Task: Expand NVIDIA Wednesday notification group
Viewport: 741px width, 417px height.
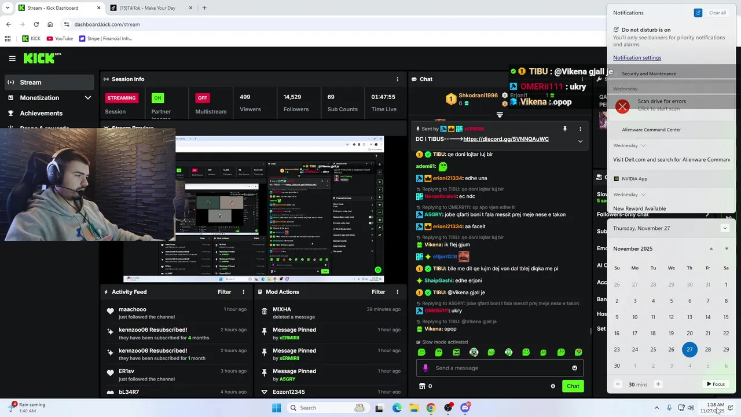Action: [643, 195]
